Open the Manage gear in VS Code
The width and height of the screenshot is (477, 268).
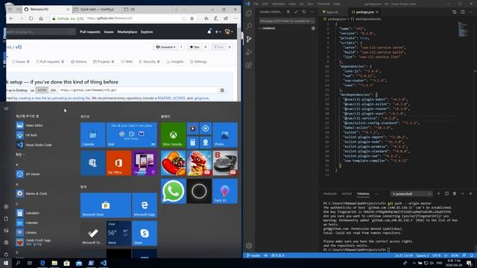click(249, 246)
